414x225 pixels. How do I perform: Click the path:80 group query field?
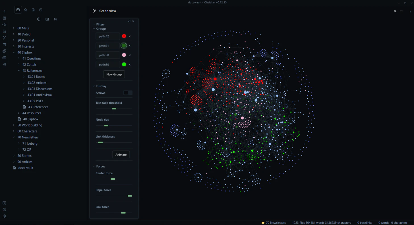click(108, 65)
